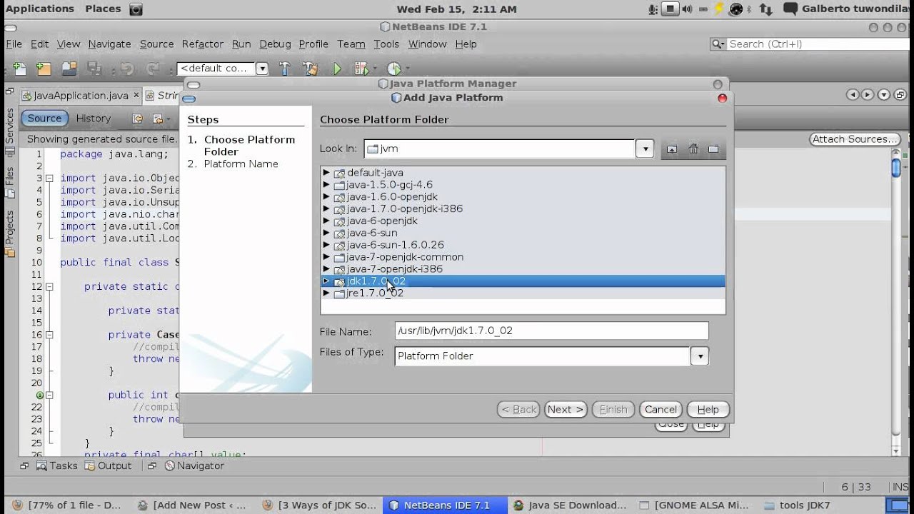Click the New Project toolbar icon

[x=44, y=69]
